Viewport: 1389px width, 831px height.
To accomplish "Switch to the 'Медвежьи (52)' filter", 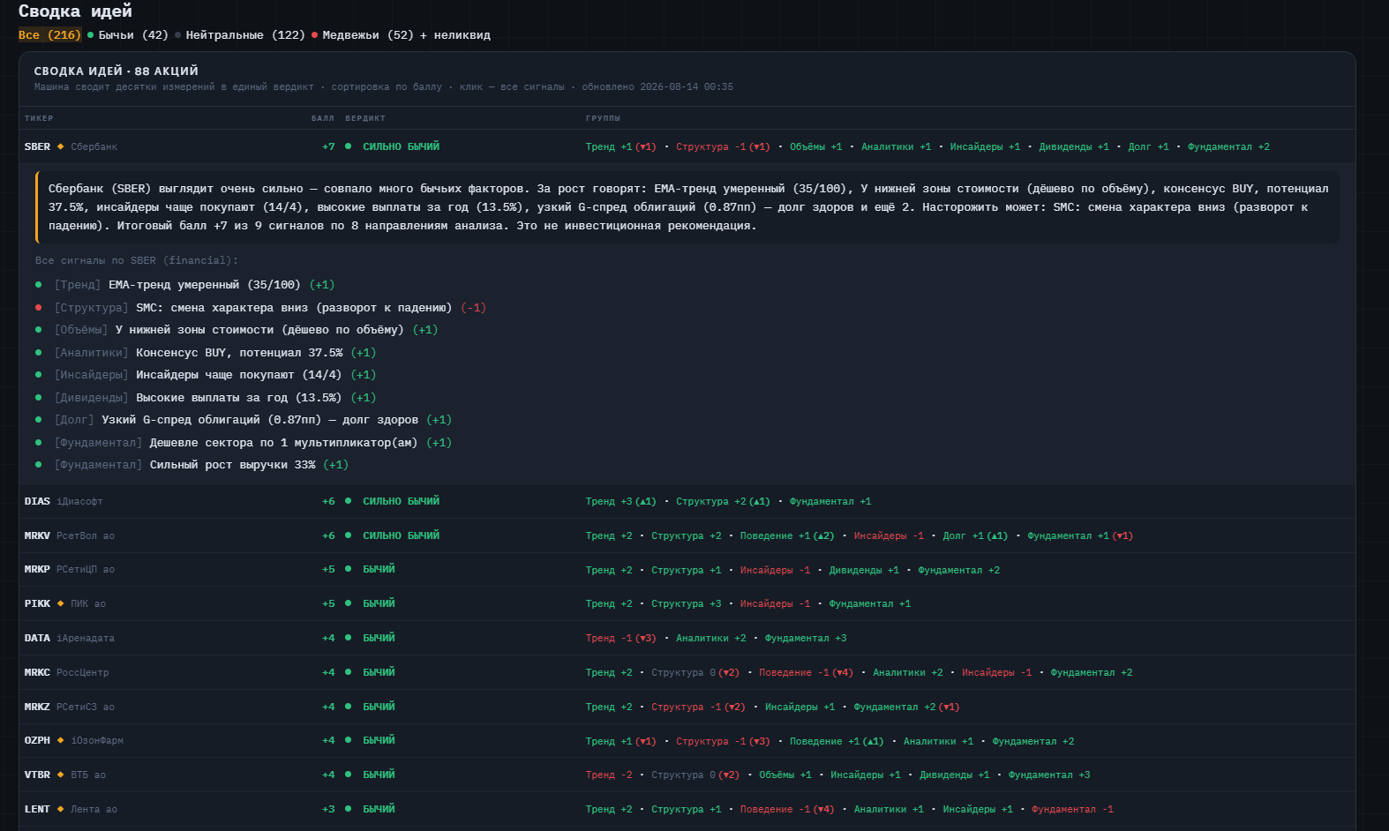I will pyautogui.click(x=363, y=35).
